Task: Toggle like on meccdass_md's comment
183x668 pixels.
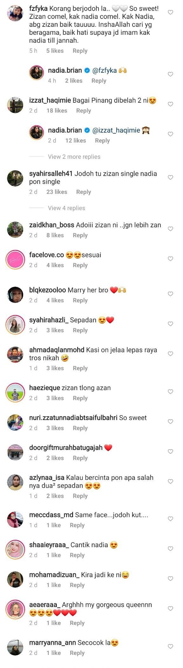Action: tap(170, 519)
